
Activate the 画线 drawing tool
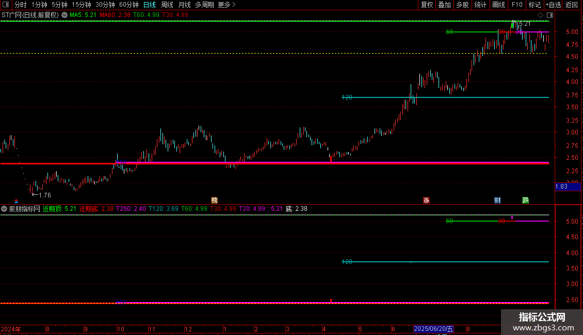click(x=498, y=5)
